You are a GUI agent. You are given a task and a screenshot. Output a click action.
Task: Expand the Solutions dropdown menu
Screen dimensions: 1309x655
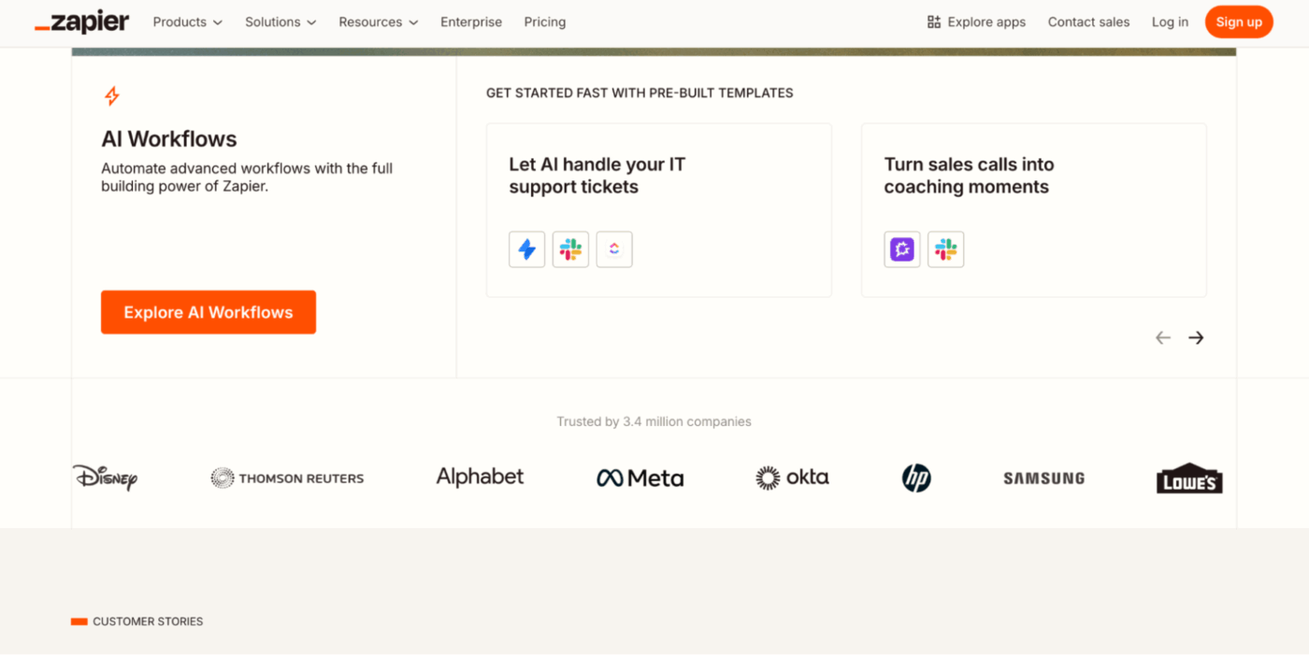(x=280, y=22)
